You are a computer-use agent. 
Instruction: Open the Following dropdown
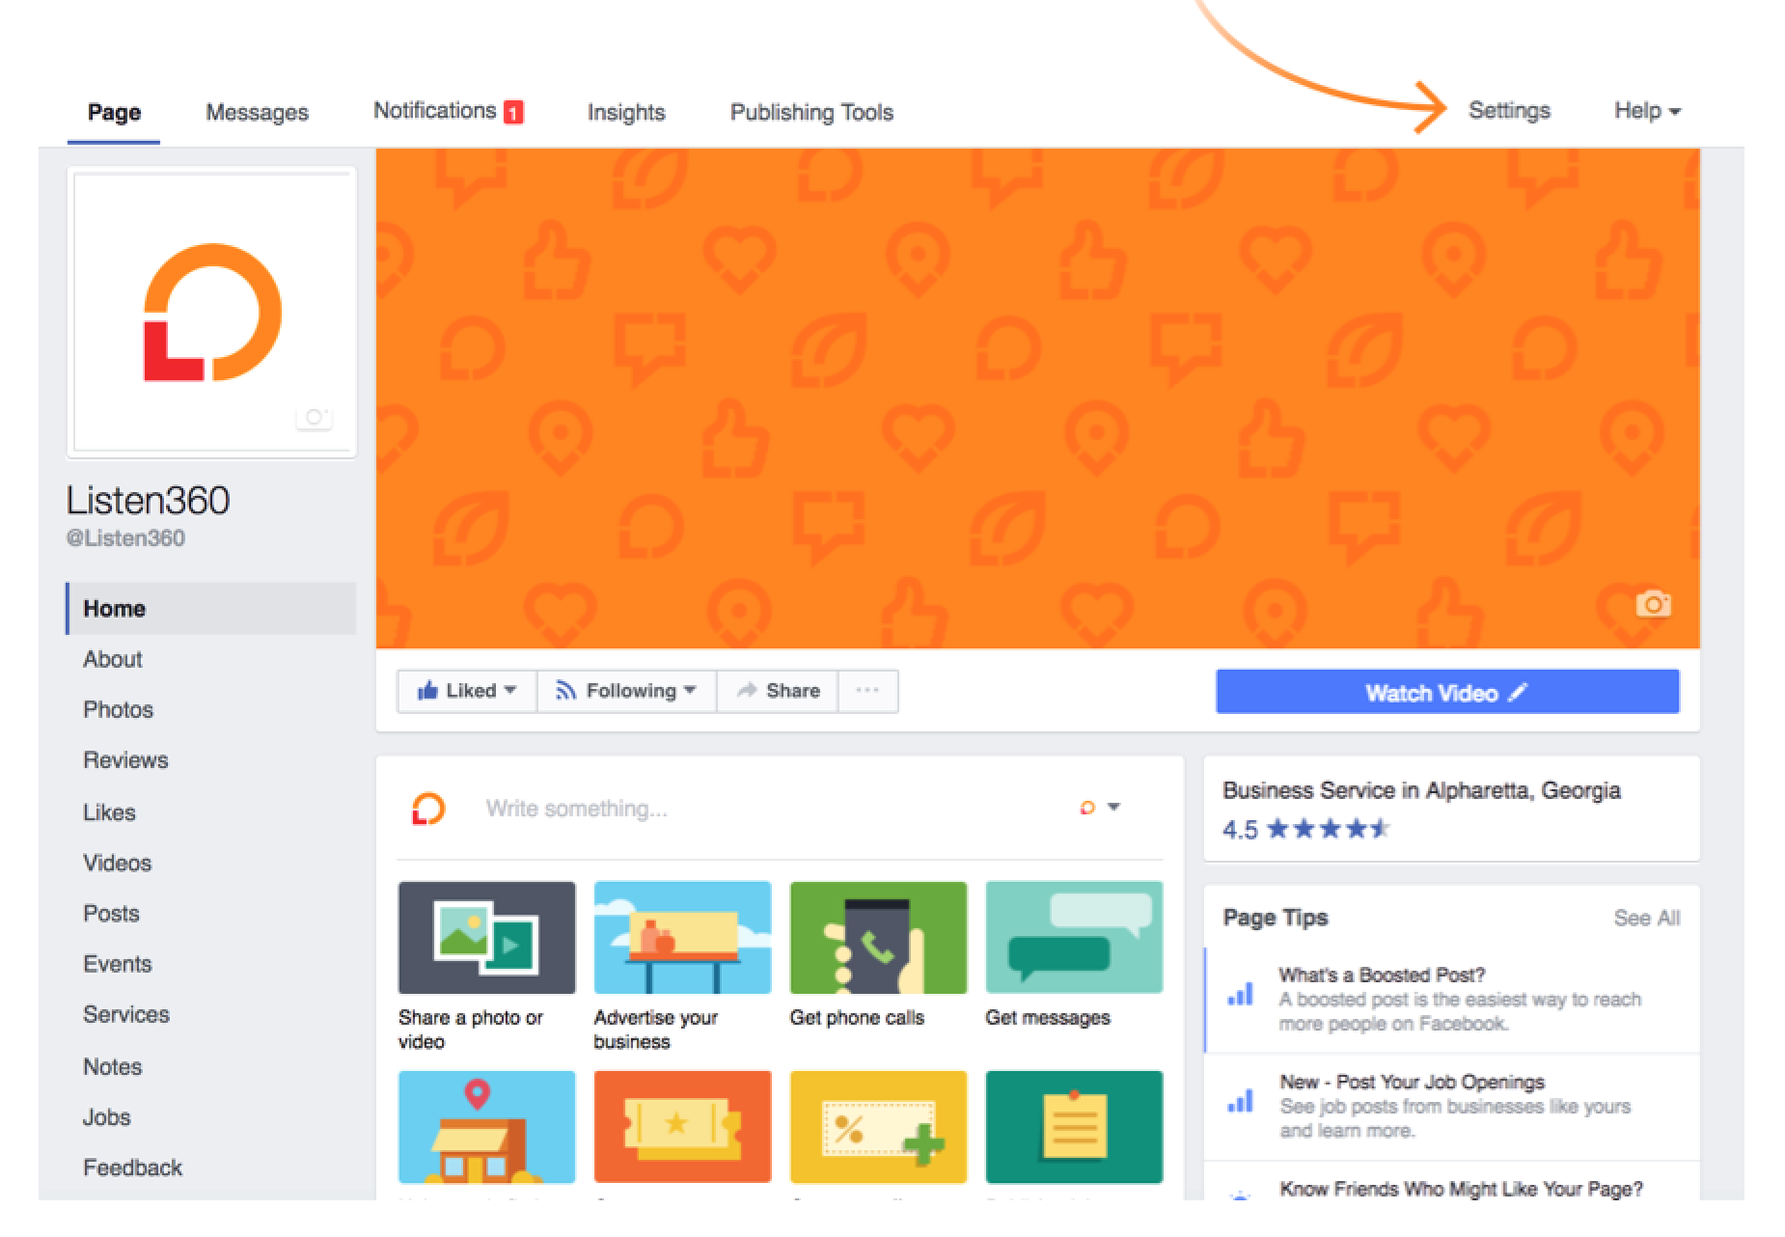(626, 691)
